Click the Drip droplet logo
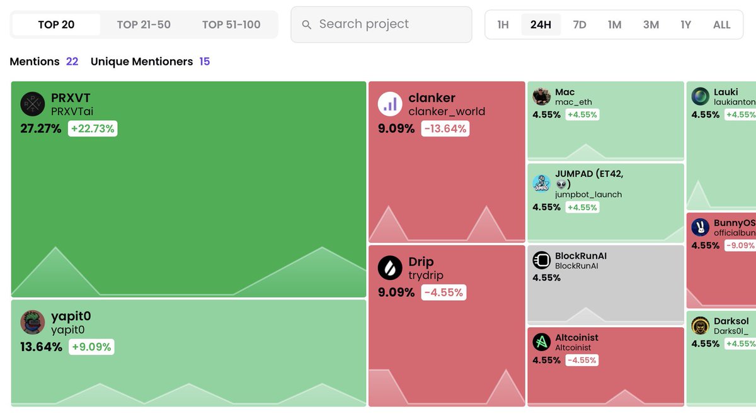 pyautogui.click(x=390, y=268)
